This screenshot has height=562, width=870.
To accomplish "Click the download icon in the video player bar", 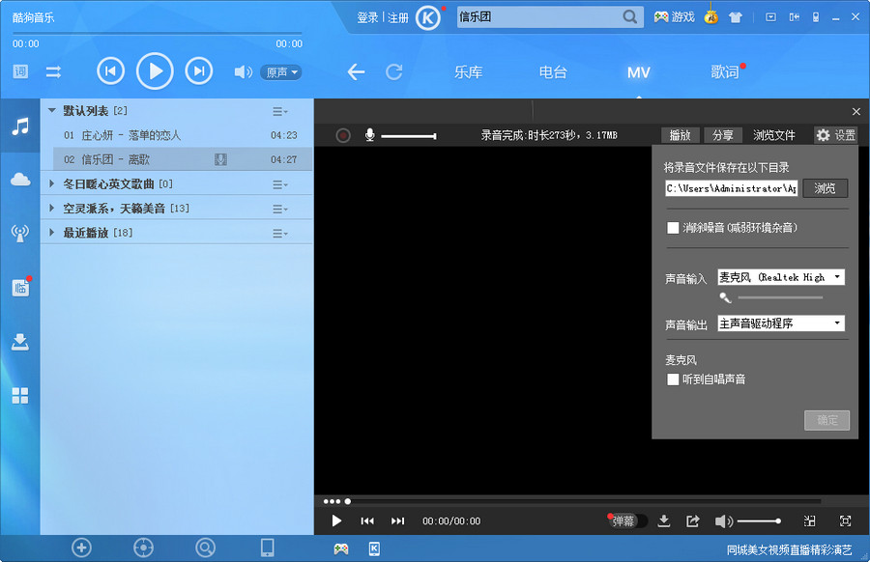I will click(664, 520).
